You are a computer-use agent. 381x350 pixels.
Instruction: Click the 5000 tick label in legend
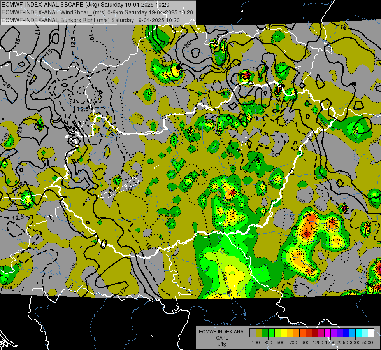coord(368,343)
